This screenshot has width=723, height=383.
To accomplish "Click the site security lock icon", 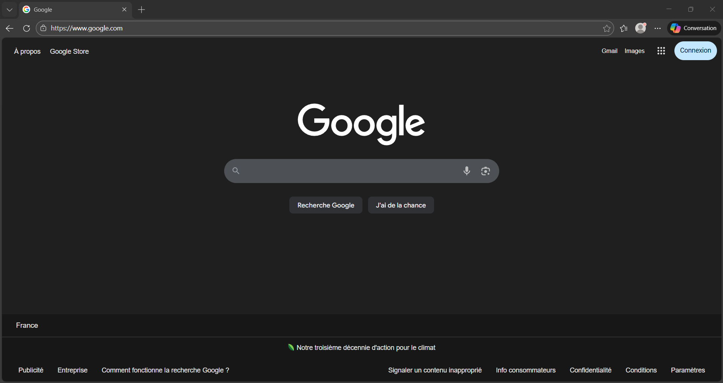I will (43, 28).
